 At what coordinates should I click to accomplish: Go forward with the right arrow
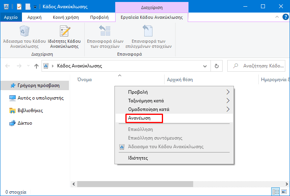tap(19, 66)
